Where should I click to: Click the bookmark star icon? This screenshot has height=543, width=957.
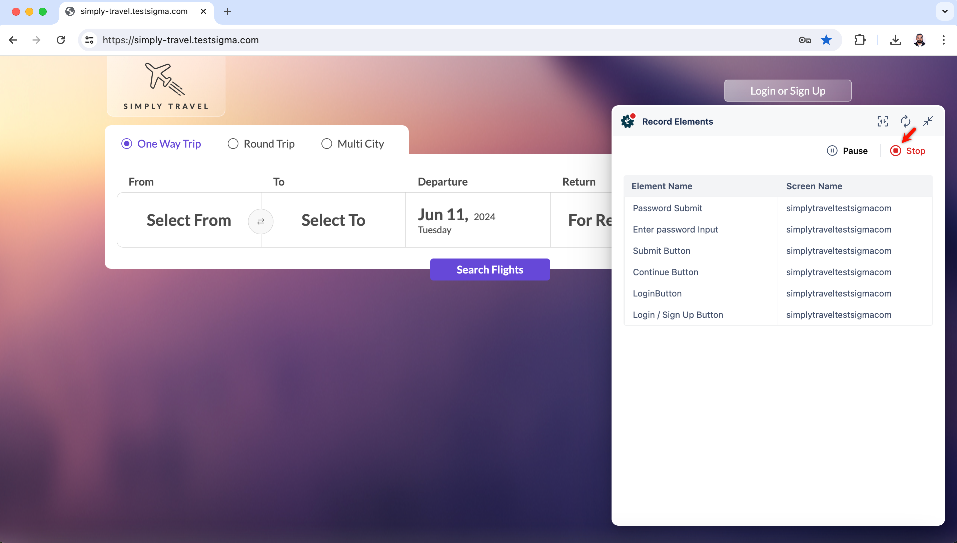coord(826,40)
